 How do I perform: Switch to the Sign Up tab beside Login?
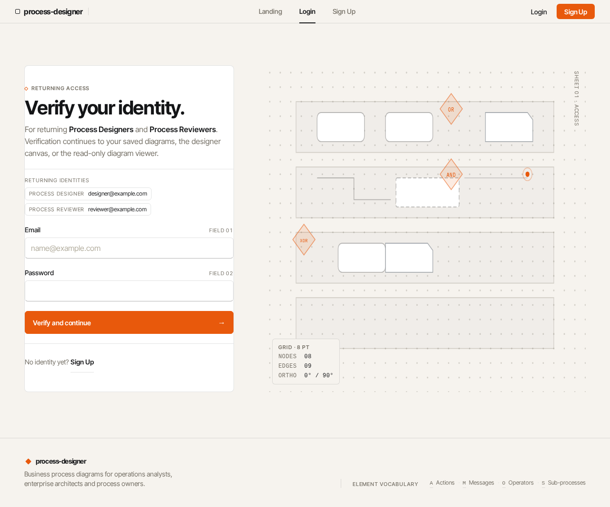344,11
